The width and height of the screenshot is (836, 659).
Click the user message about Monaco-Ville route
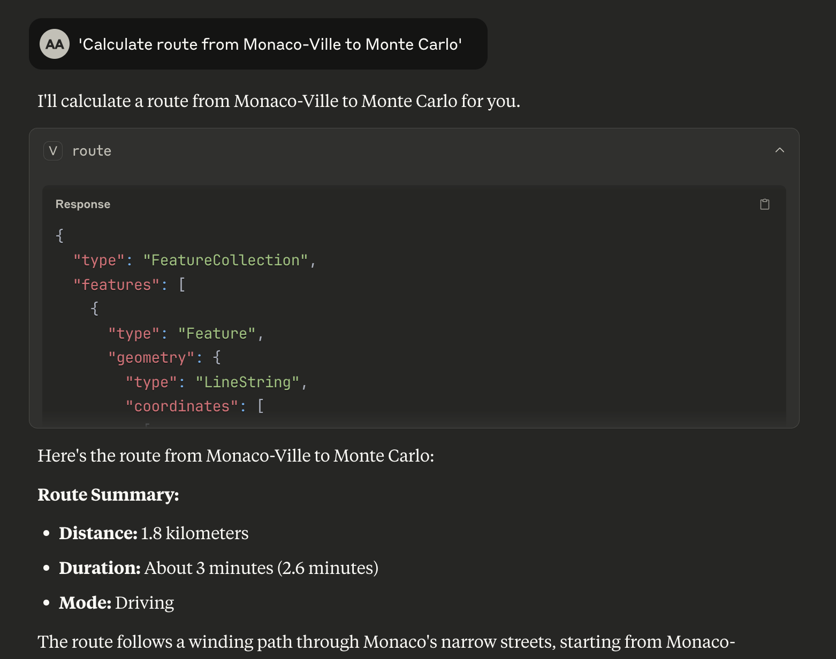pos(270,44)
